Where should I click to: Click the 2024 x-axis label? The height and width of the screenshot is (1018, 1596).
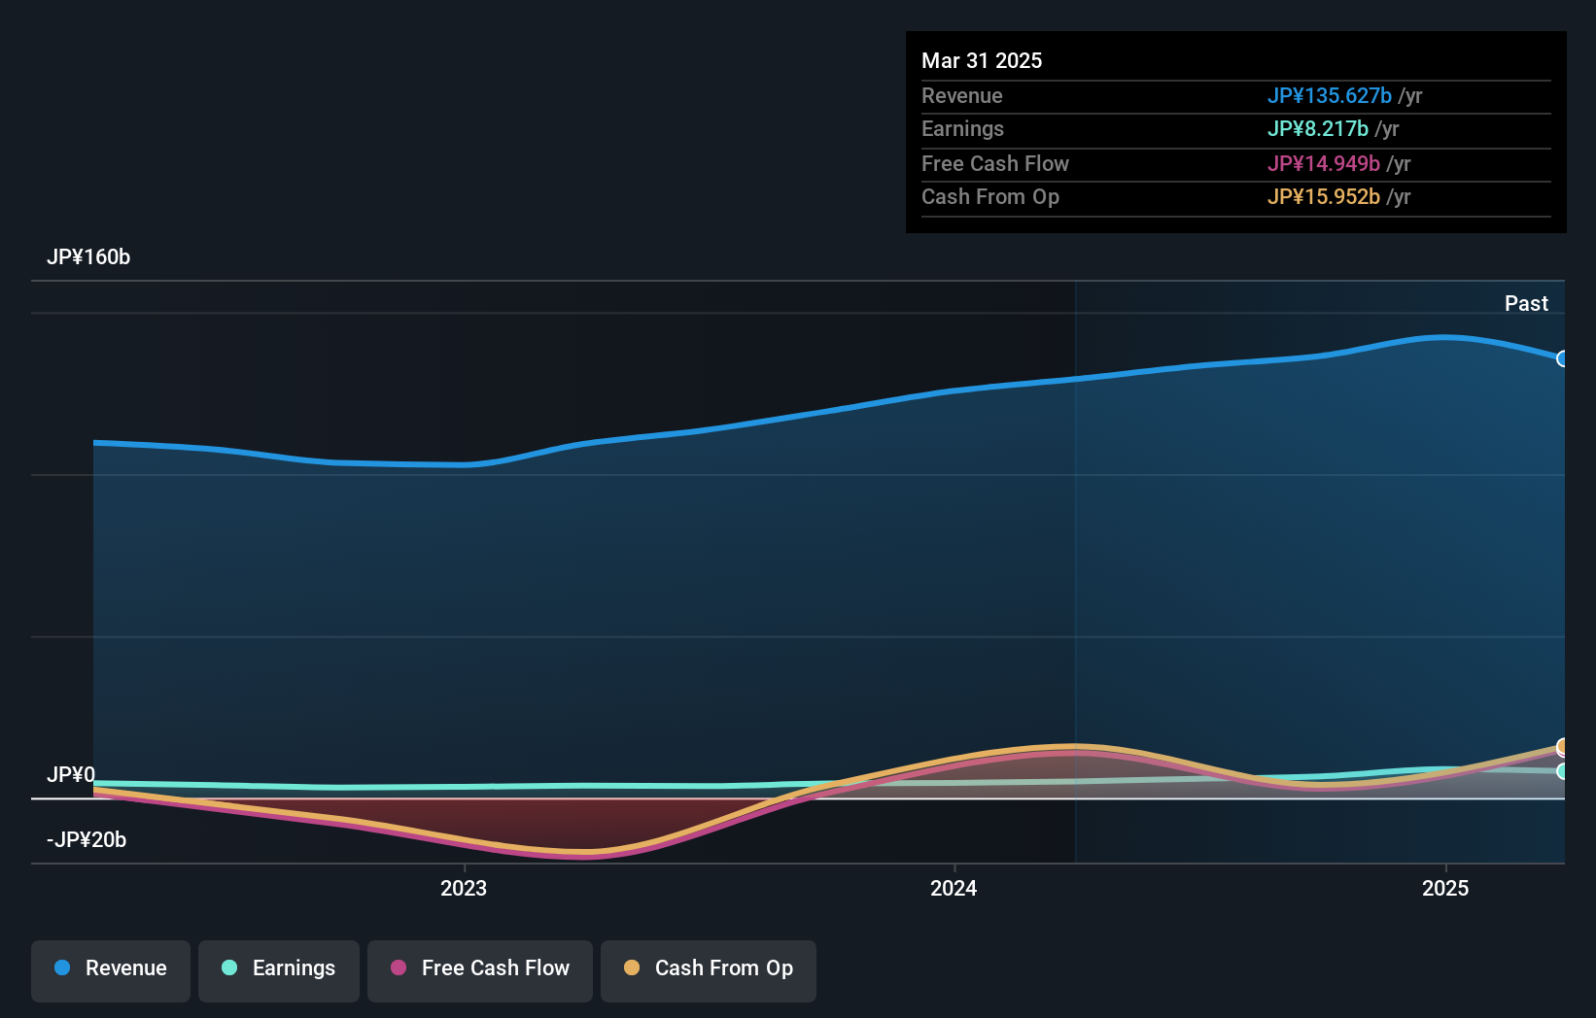click(954, 888)
